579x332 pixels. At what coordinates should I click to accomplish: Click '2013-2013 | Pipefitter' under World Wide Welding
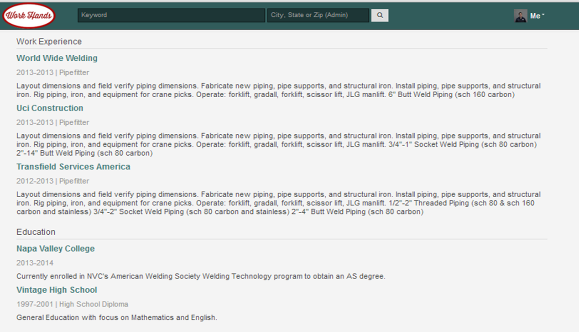coord(53,73)
